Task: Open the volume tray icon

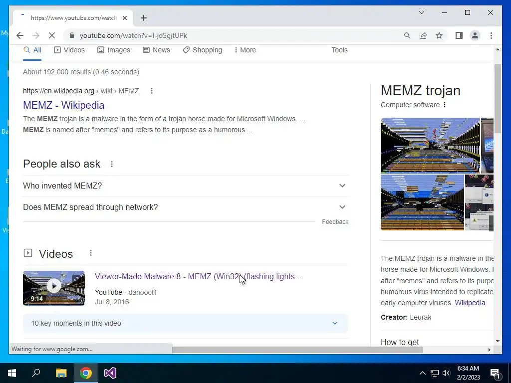Action: [x=446, y=373]
